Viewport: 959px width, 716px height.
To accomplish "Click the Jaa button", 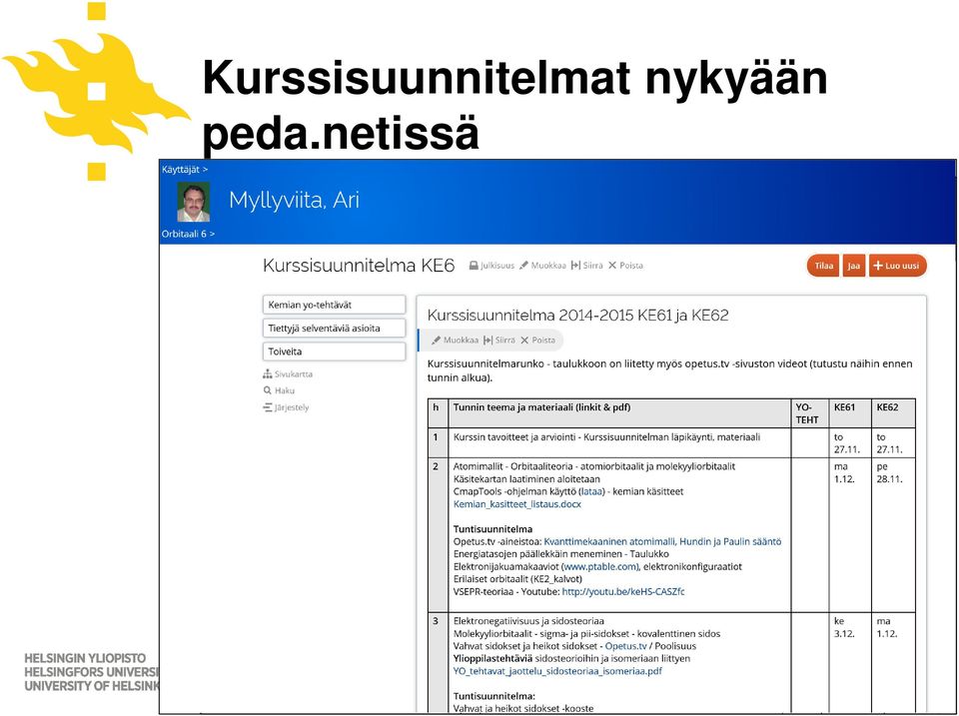I will point(854,266).
